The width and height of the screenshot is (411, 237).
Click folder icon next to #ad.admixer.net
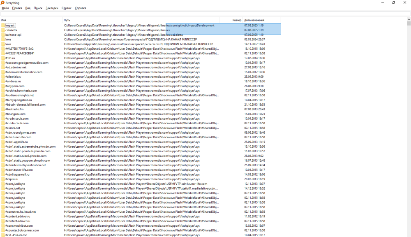tap(3, 67)
